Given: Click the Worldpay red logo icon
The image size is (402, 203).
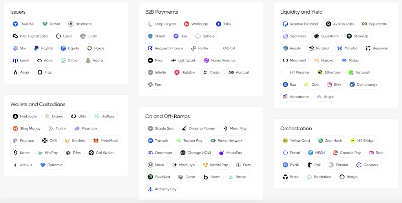Looking at the screenshot, I should [186, 24].
